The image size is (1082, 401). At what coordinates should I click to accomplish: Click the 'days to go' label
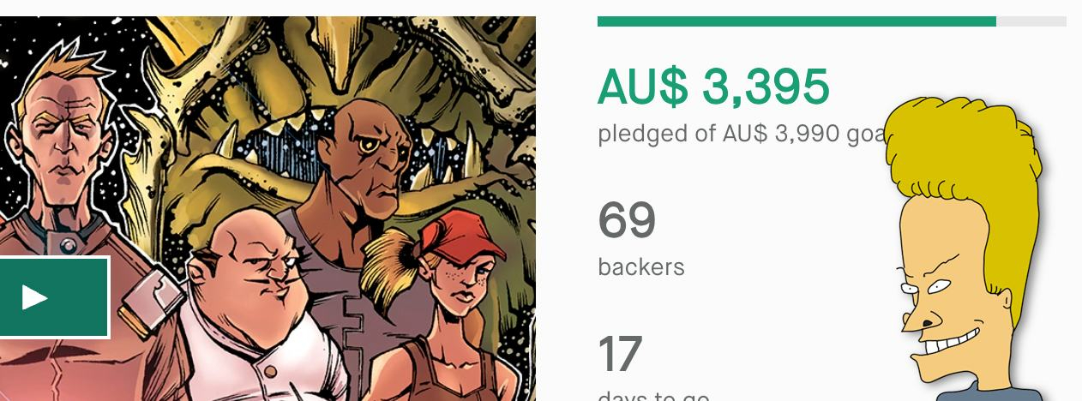tap(653, 396)
